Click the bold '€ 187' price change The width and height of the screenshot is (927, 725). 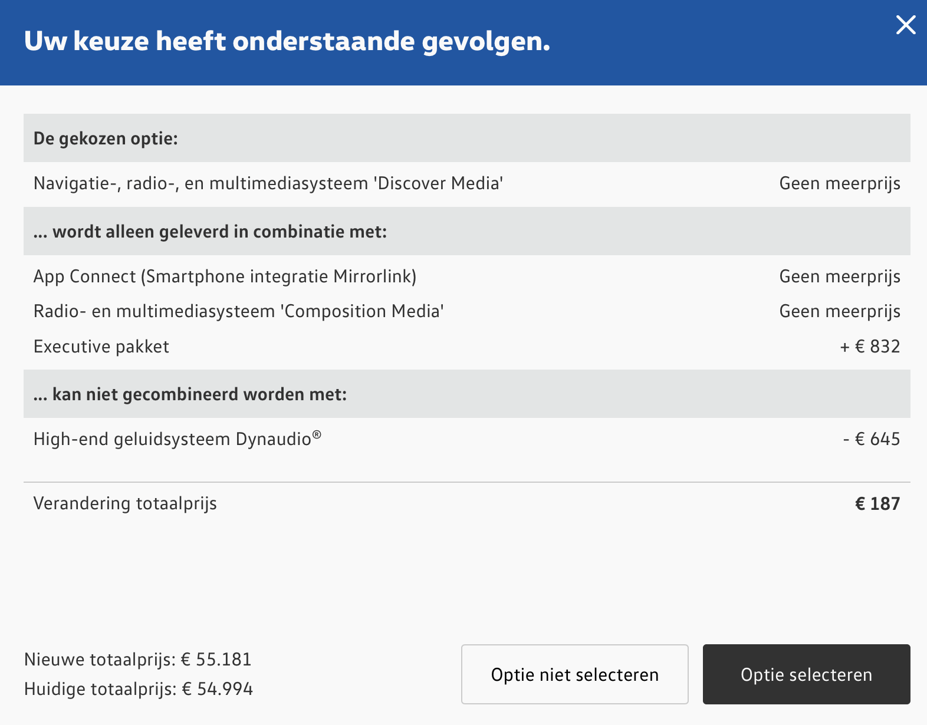pyautogui.click(x=877, y=504)
